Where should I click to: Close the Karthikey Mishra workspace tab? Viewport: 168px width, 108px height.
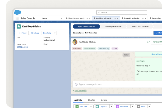coord(118,18)
